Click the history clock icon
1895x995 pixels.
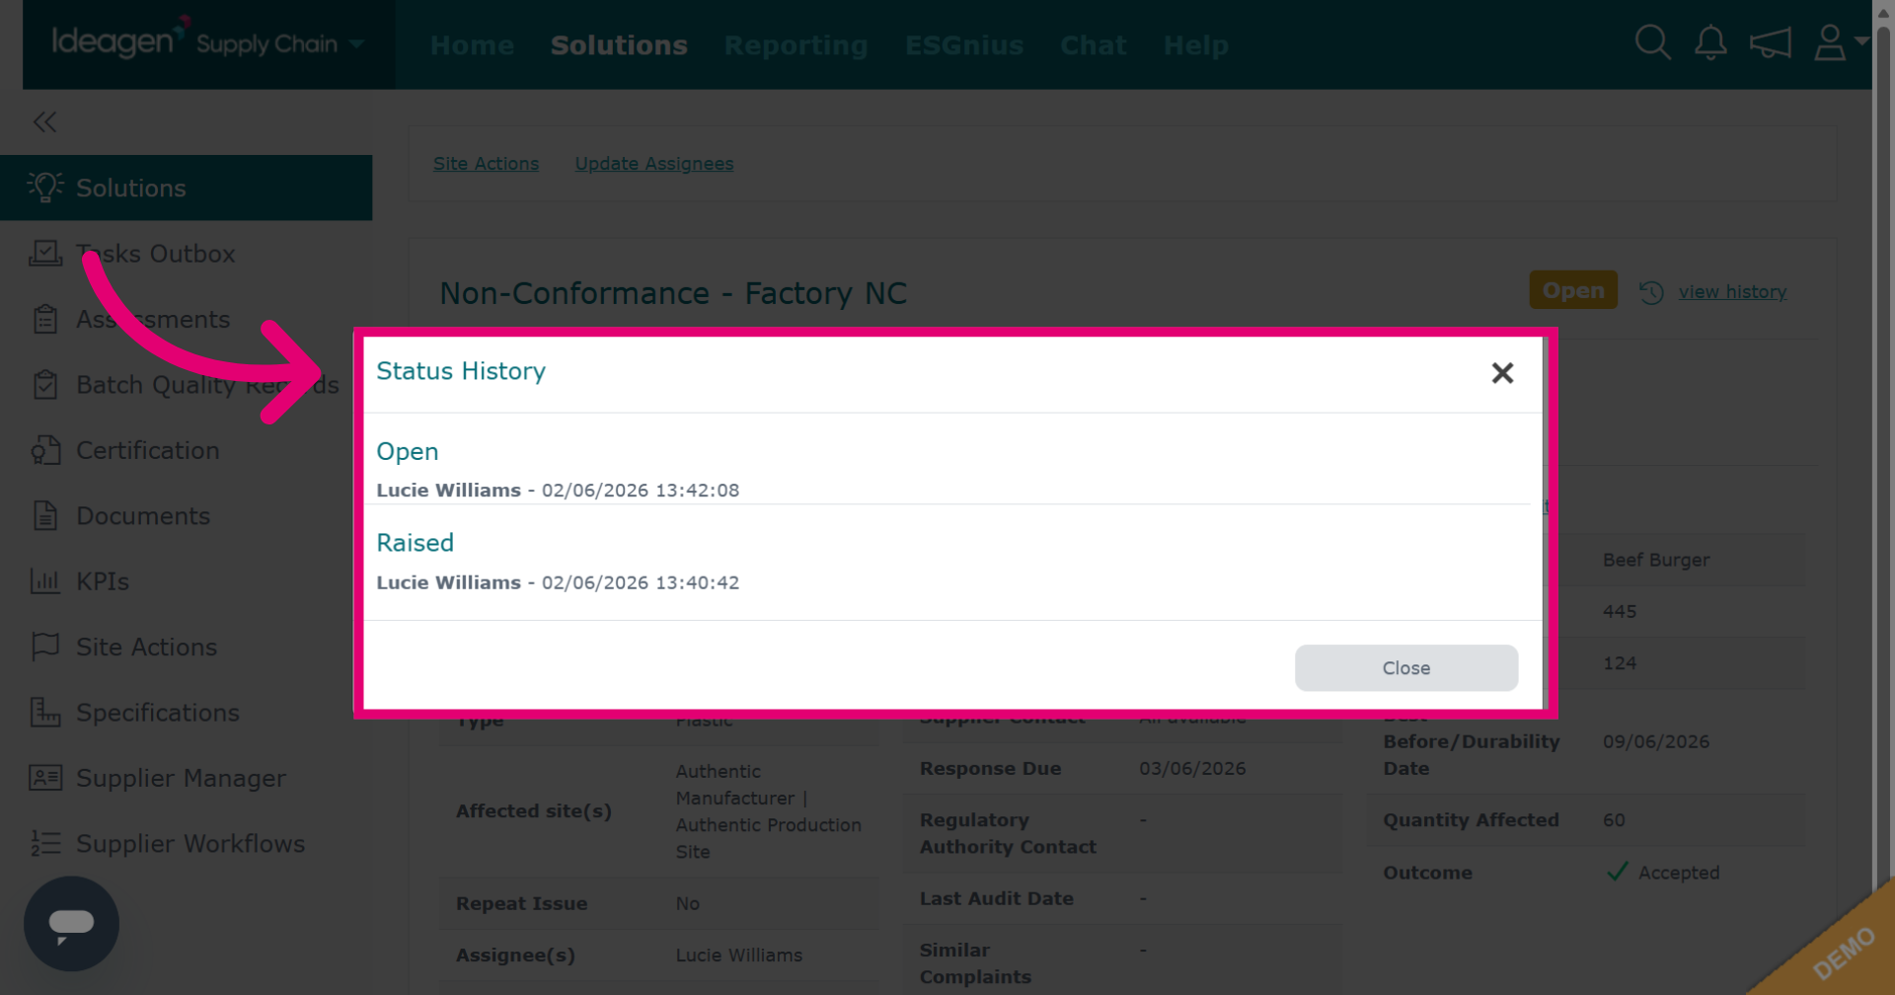point(1651,292)
